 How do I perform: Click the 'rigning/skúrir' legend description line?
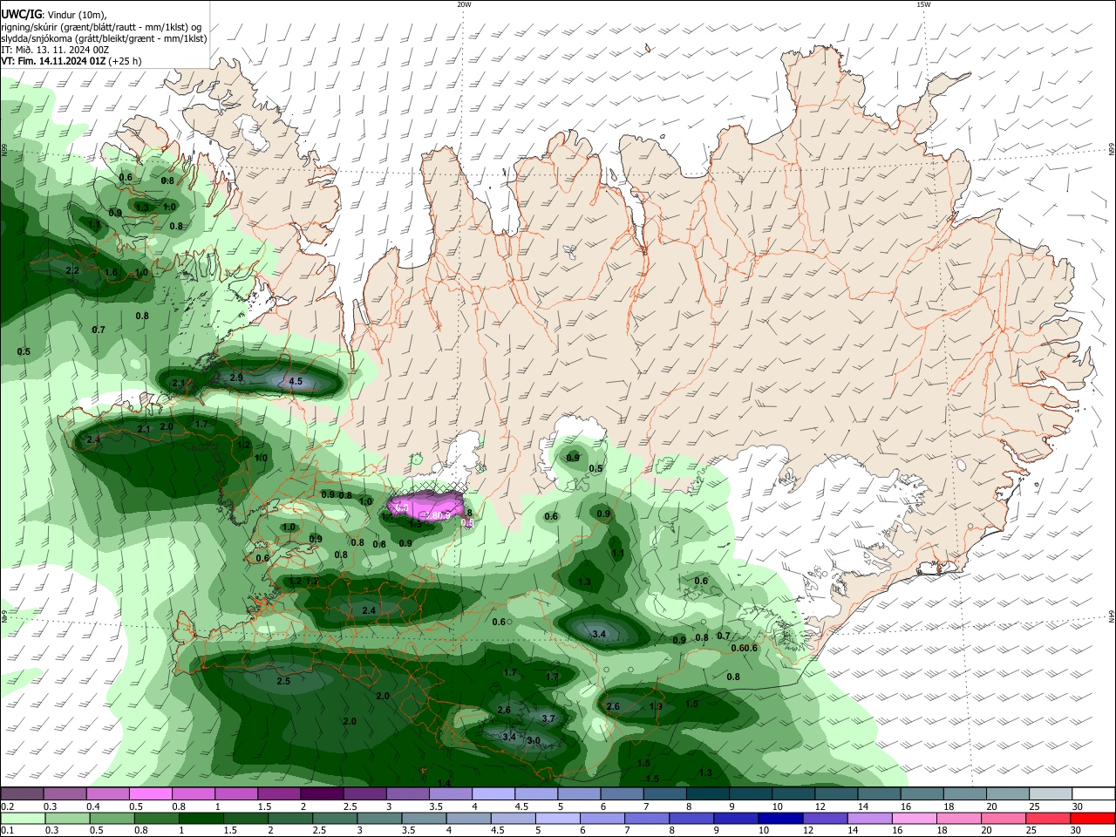pos(101,27)
